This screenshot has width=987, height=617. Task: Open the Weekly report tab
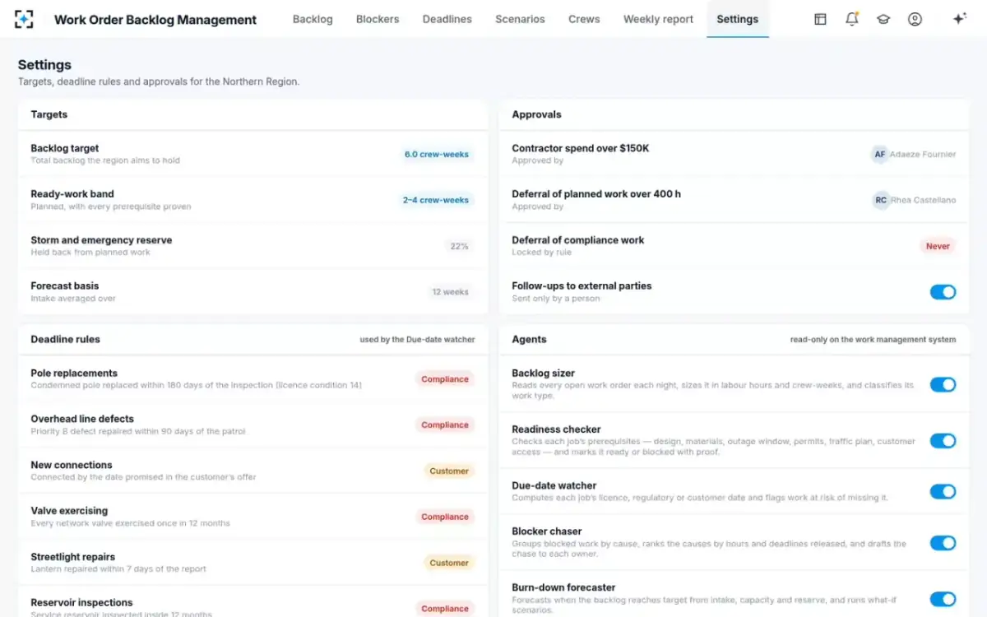pyautogui.click(x=658, y=19)
